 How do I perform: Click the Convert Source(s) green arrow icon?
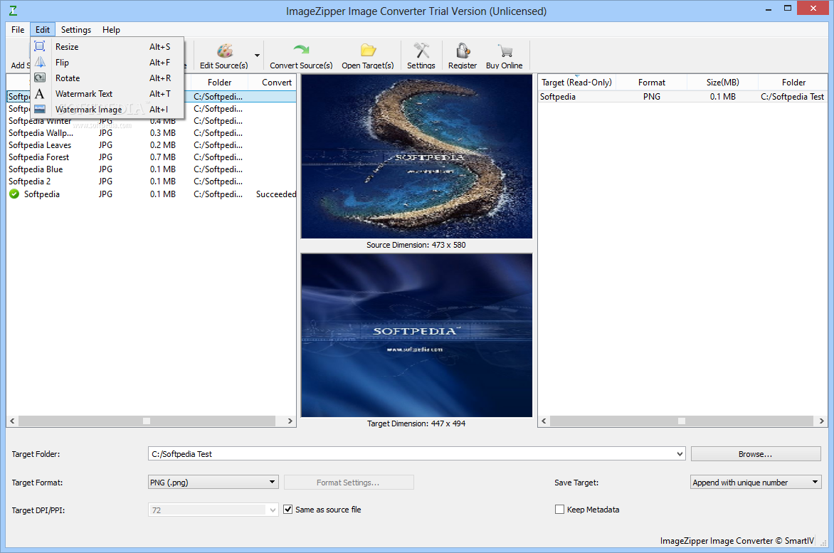click(301, 50)
